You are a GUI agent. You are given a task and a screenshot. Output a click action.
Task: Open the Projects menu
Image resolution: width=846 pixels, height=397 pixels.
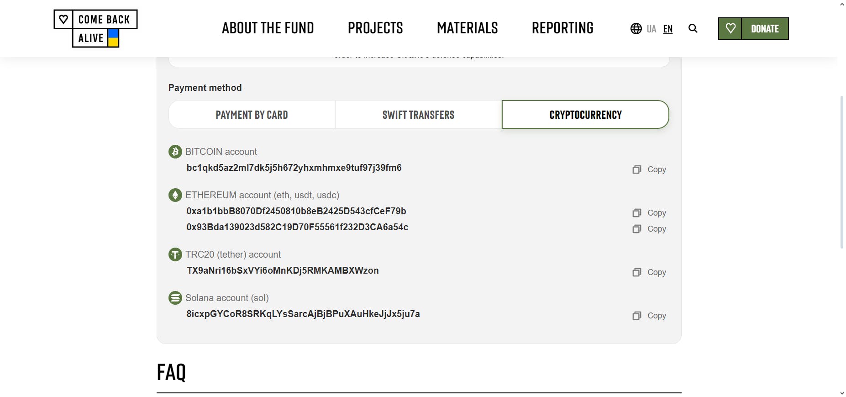click(375, 28)
